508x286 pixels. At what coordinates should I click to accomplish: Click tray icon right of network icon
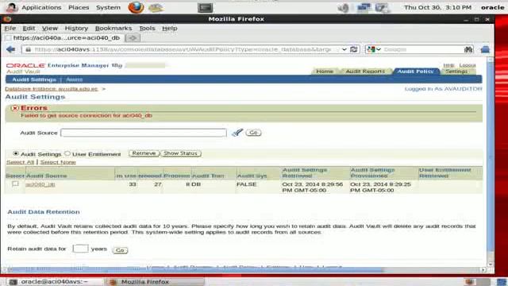click(382, 7)
